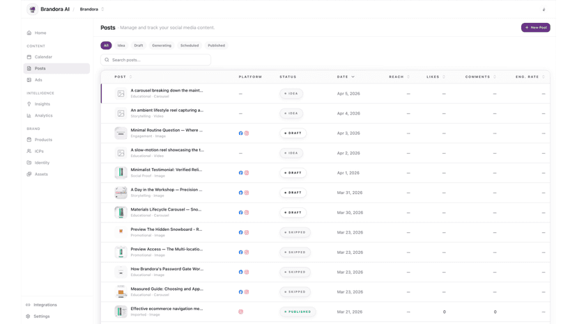Filter posts by Generating

(162, 46)
